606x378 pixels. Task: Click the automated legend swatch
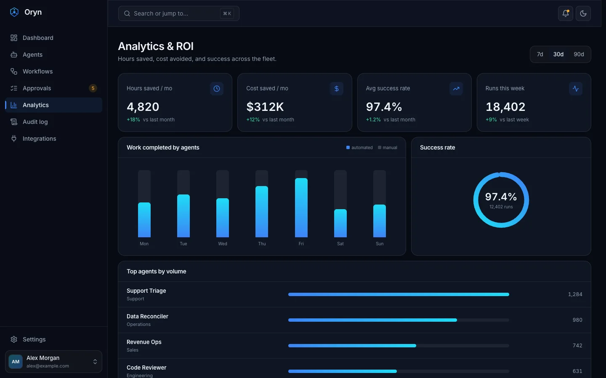348,147
